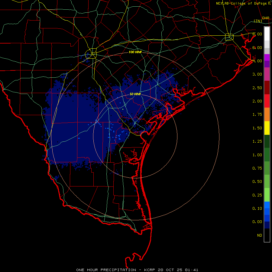272x272 pixels.
Task: Click the 0.00 legend value
Action: [257, 222]
